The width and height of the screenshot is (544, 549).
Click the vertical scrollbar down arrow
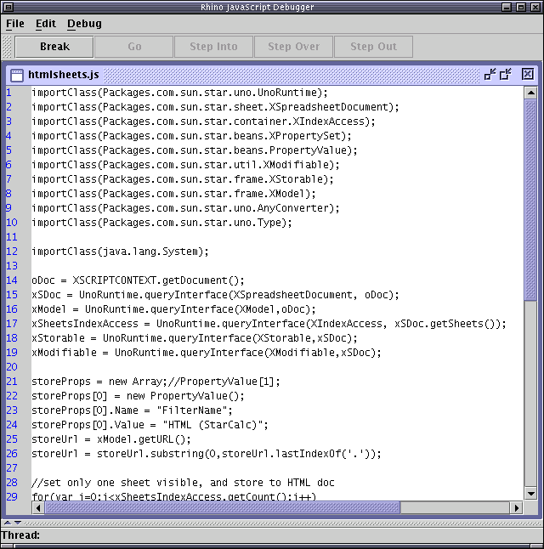[x=530, y=494]
